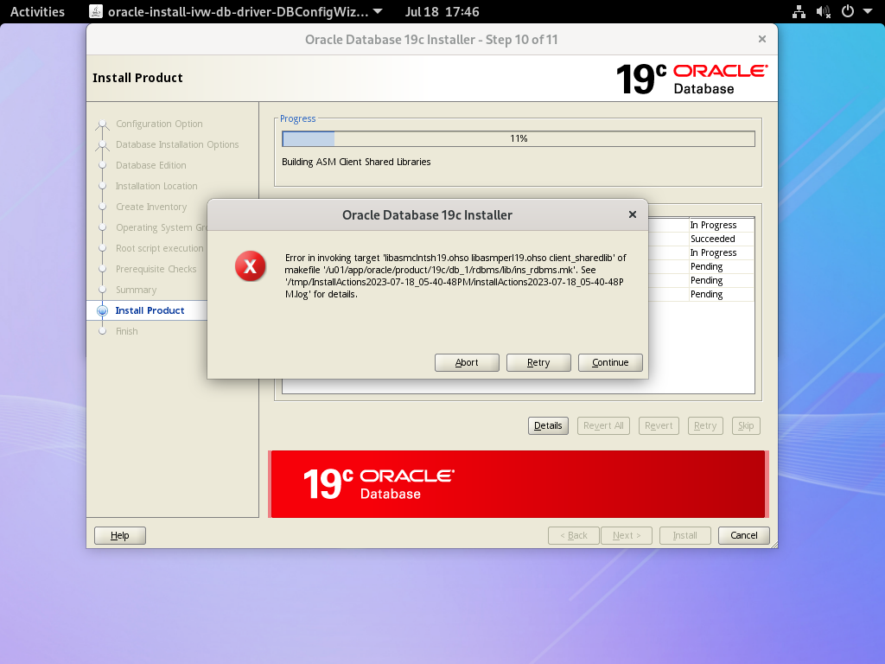
Task: Click the network status icon
Action: point(799,12)
